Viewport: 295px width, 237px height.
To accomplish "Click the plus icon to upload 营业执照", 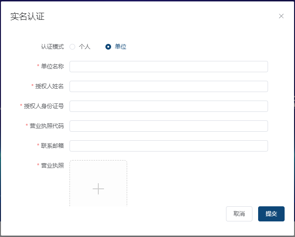I will (98, 189).
